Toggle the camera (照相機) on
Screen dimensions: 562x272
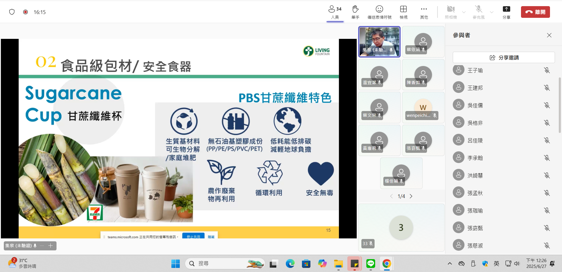451,12
